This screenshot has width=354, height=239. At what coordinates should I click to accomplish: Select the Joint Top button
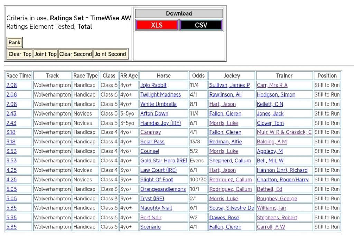pos(45,54)
